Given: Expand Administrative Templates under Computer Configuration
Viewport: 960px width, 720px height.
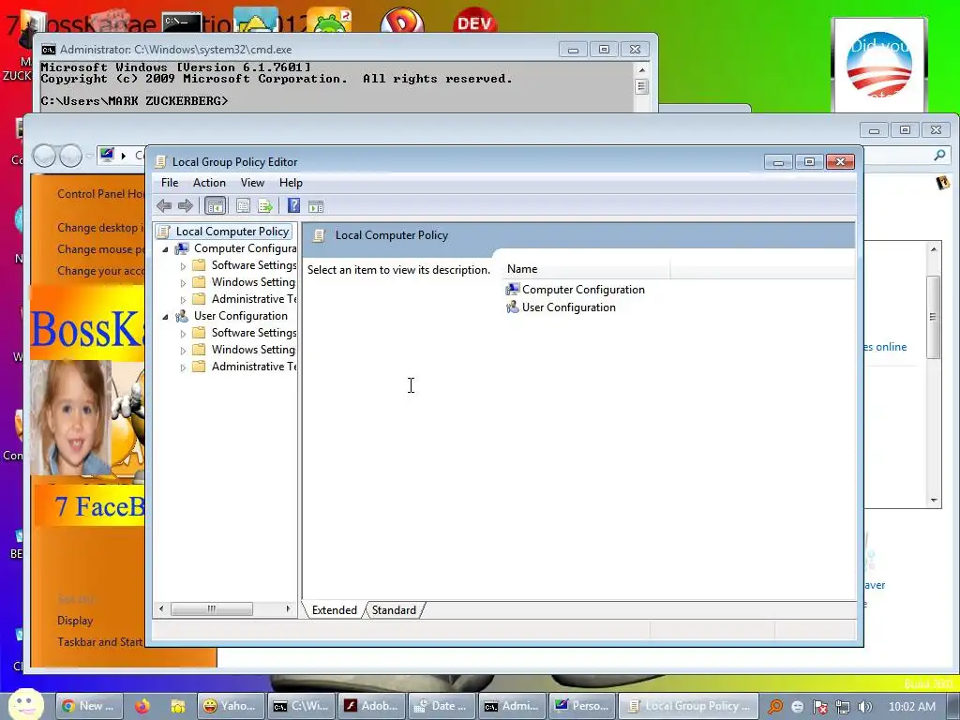Looking at the screenshot, I should click(183, 300).
